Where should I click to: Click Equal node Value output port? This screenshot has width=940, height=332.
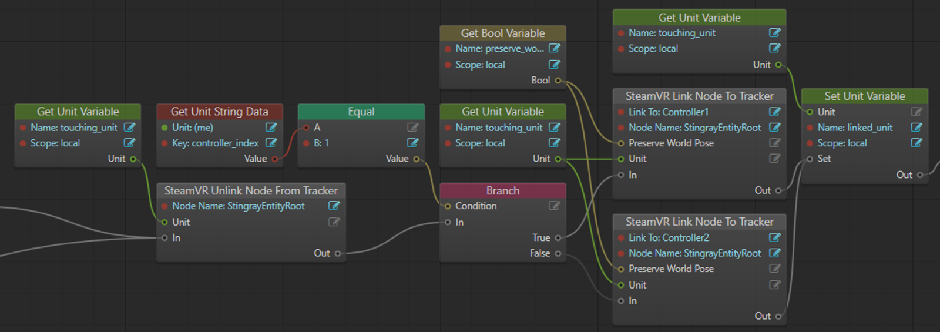417,159
